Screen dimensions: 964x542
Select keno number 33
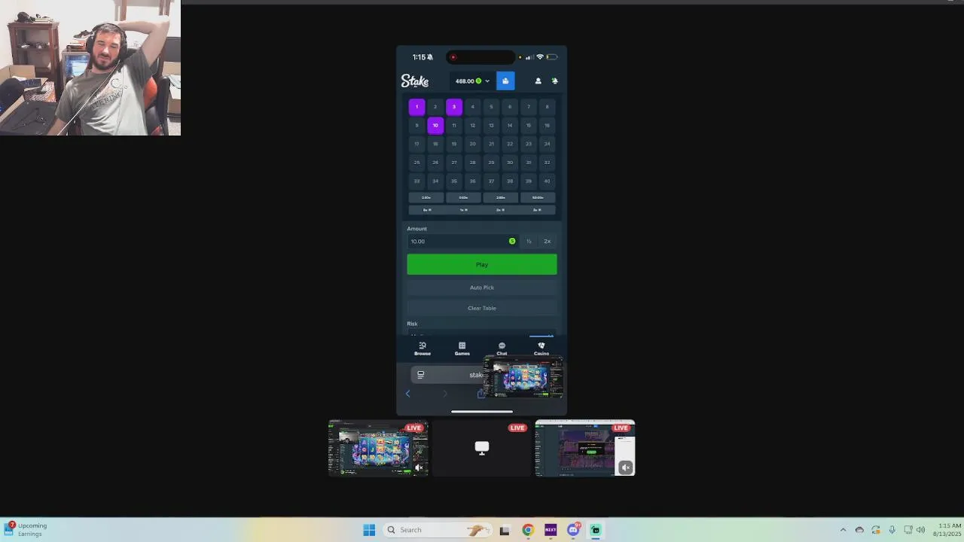[416, 181]
